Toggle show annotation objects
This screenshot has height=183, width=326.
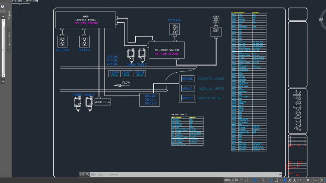click(x=284, y=180)
